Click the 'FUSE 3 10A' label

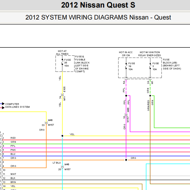tap(156, 66)
